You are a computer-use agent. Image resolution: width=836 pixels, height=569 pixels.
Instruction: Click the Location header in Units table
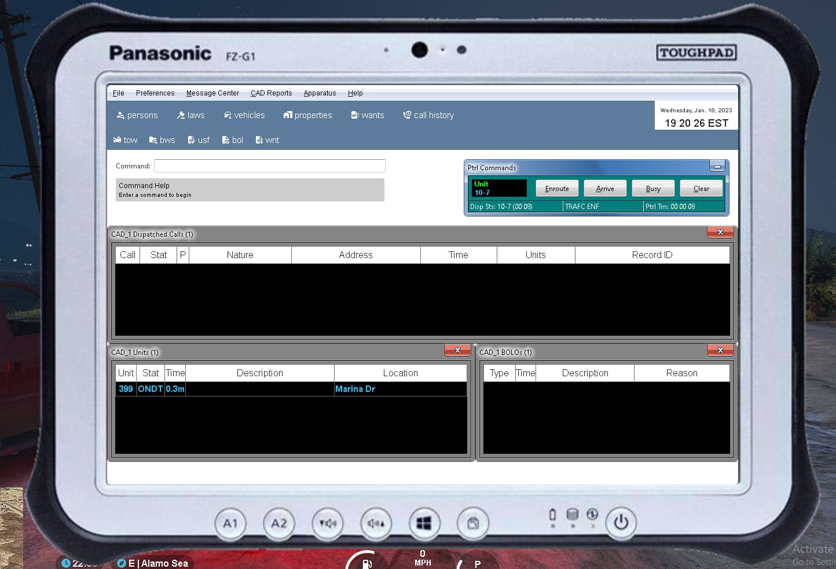(401, 373)
